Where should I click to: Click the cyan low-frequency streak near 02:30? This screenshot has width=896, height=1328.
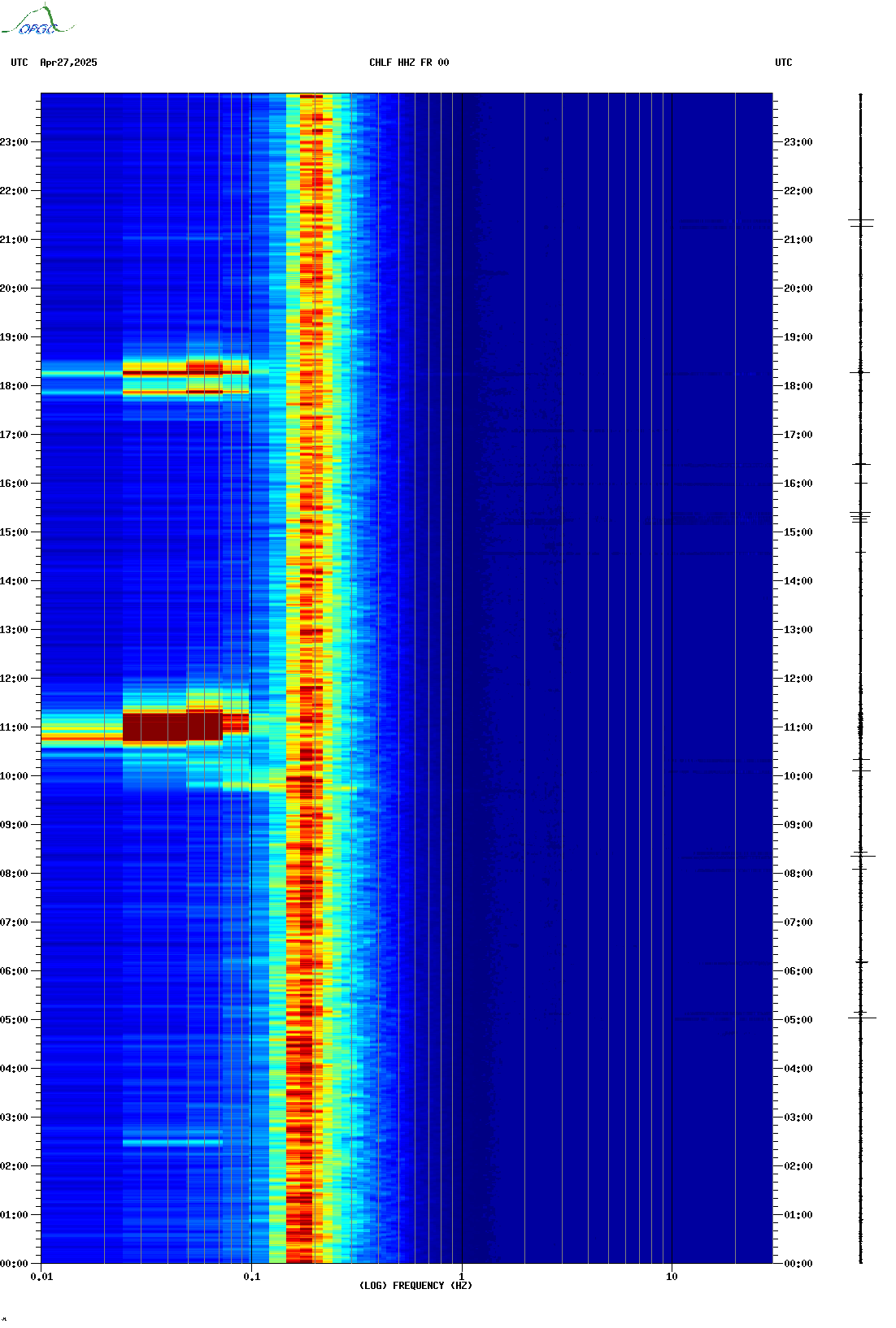tap(172, 1142)
